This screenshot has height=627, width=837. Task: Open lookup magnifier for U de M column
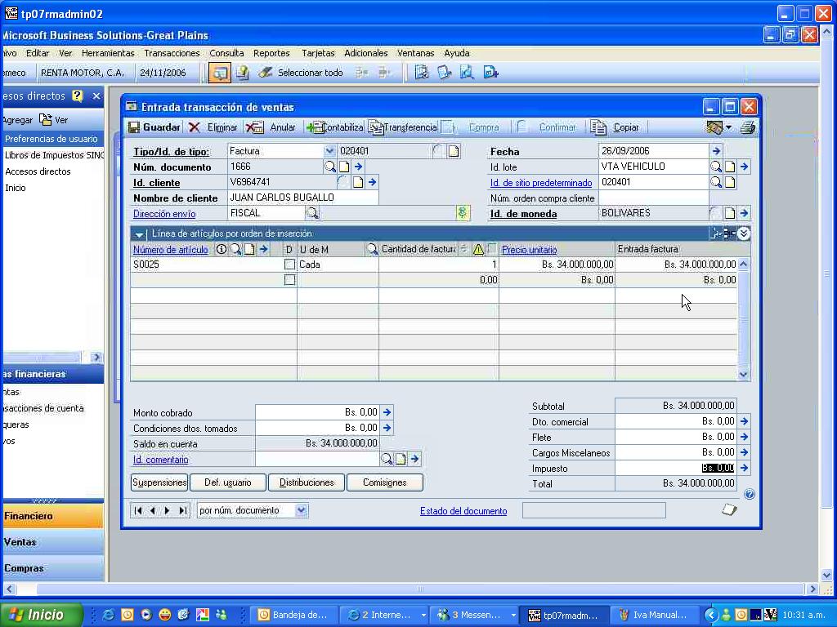point(372,249)
